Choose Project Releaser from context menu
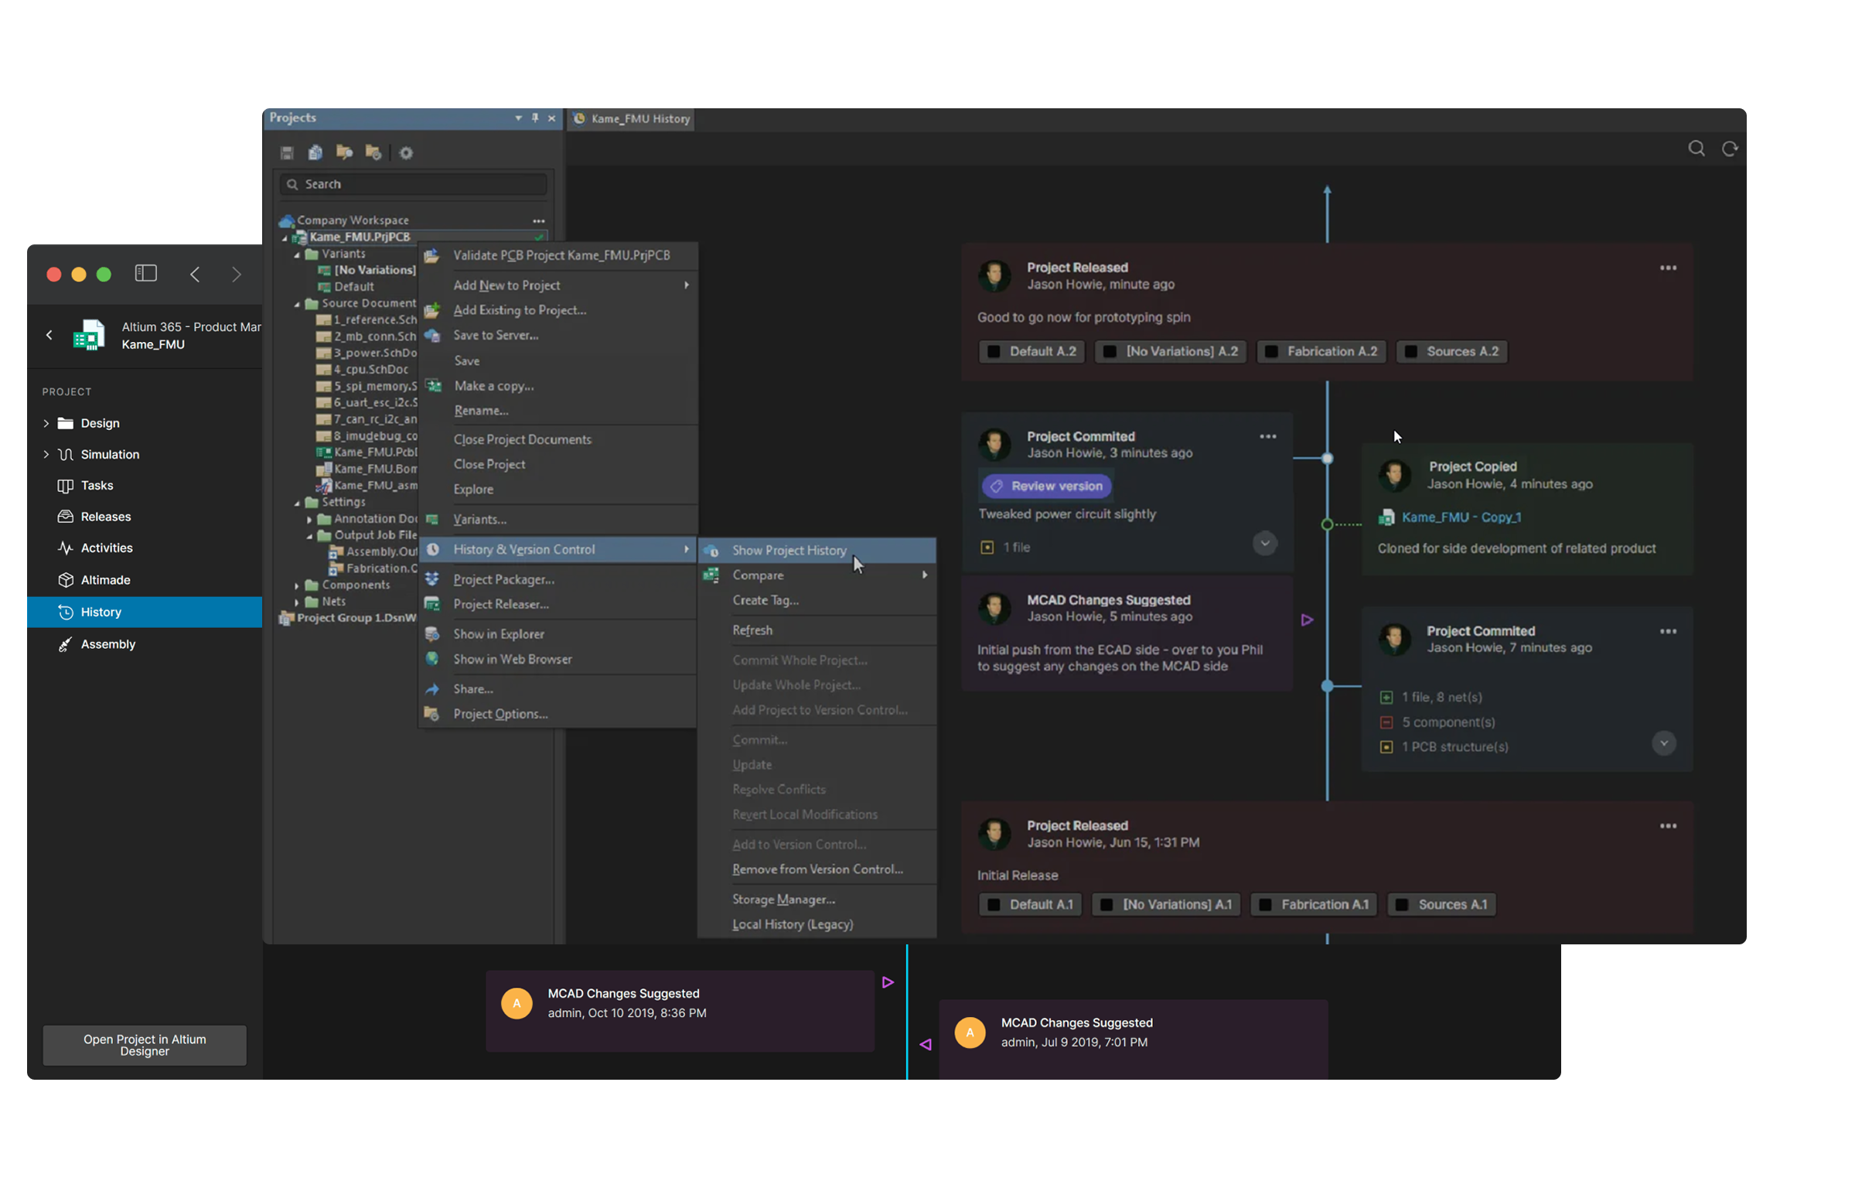1855x1188 pixels. click(x=500, y=604)
